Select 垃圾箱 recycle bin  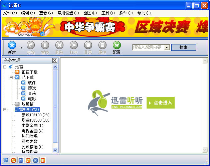pyautogui.click(x=27, y=104)
